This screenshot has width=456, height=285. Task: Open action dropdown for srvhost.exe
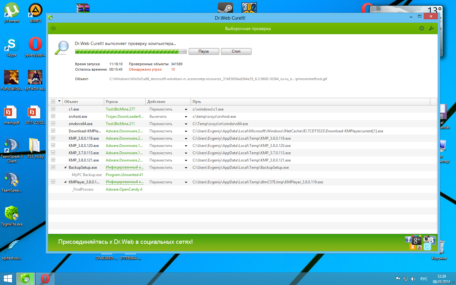click(x=186, y=117)
